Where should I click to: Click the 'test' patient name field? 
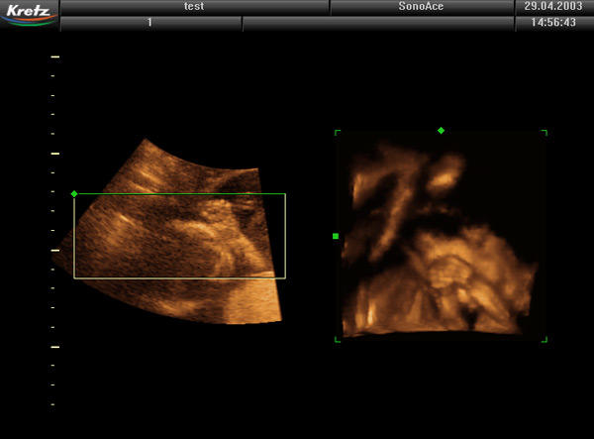coord(194,7)
